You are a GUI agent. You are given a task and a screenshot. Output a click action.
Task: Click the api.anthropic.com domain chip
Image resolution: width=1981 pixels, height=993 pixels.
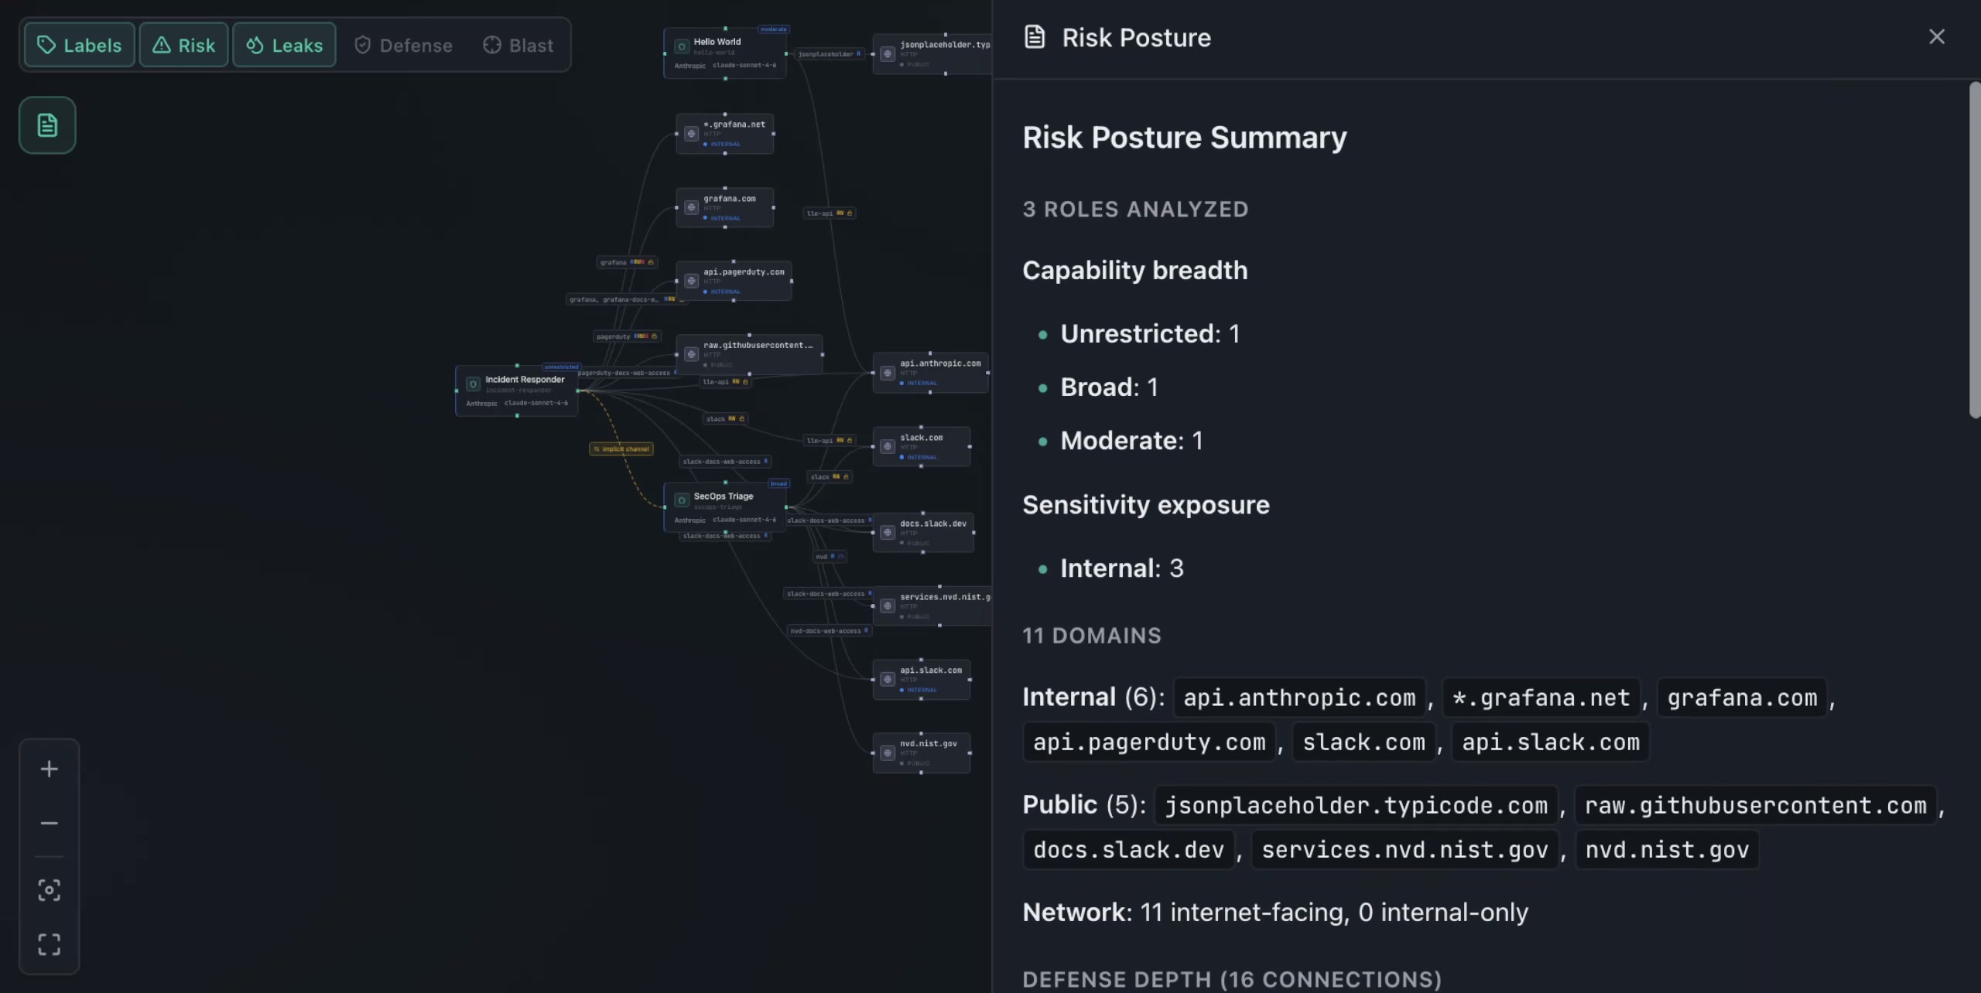point(1299,697)
